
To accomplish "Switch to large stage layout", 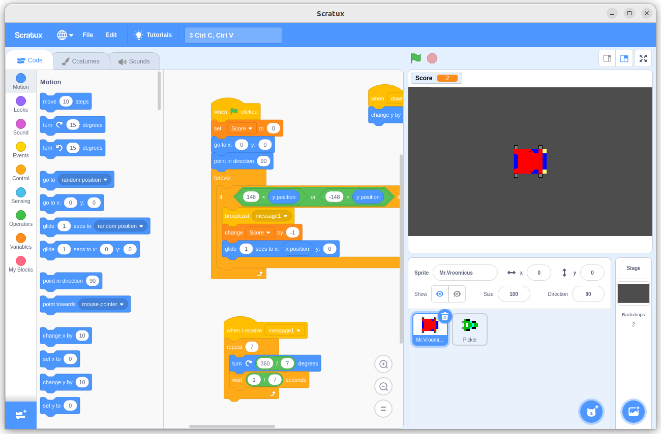I will 624,58.
